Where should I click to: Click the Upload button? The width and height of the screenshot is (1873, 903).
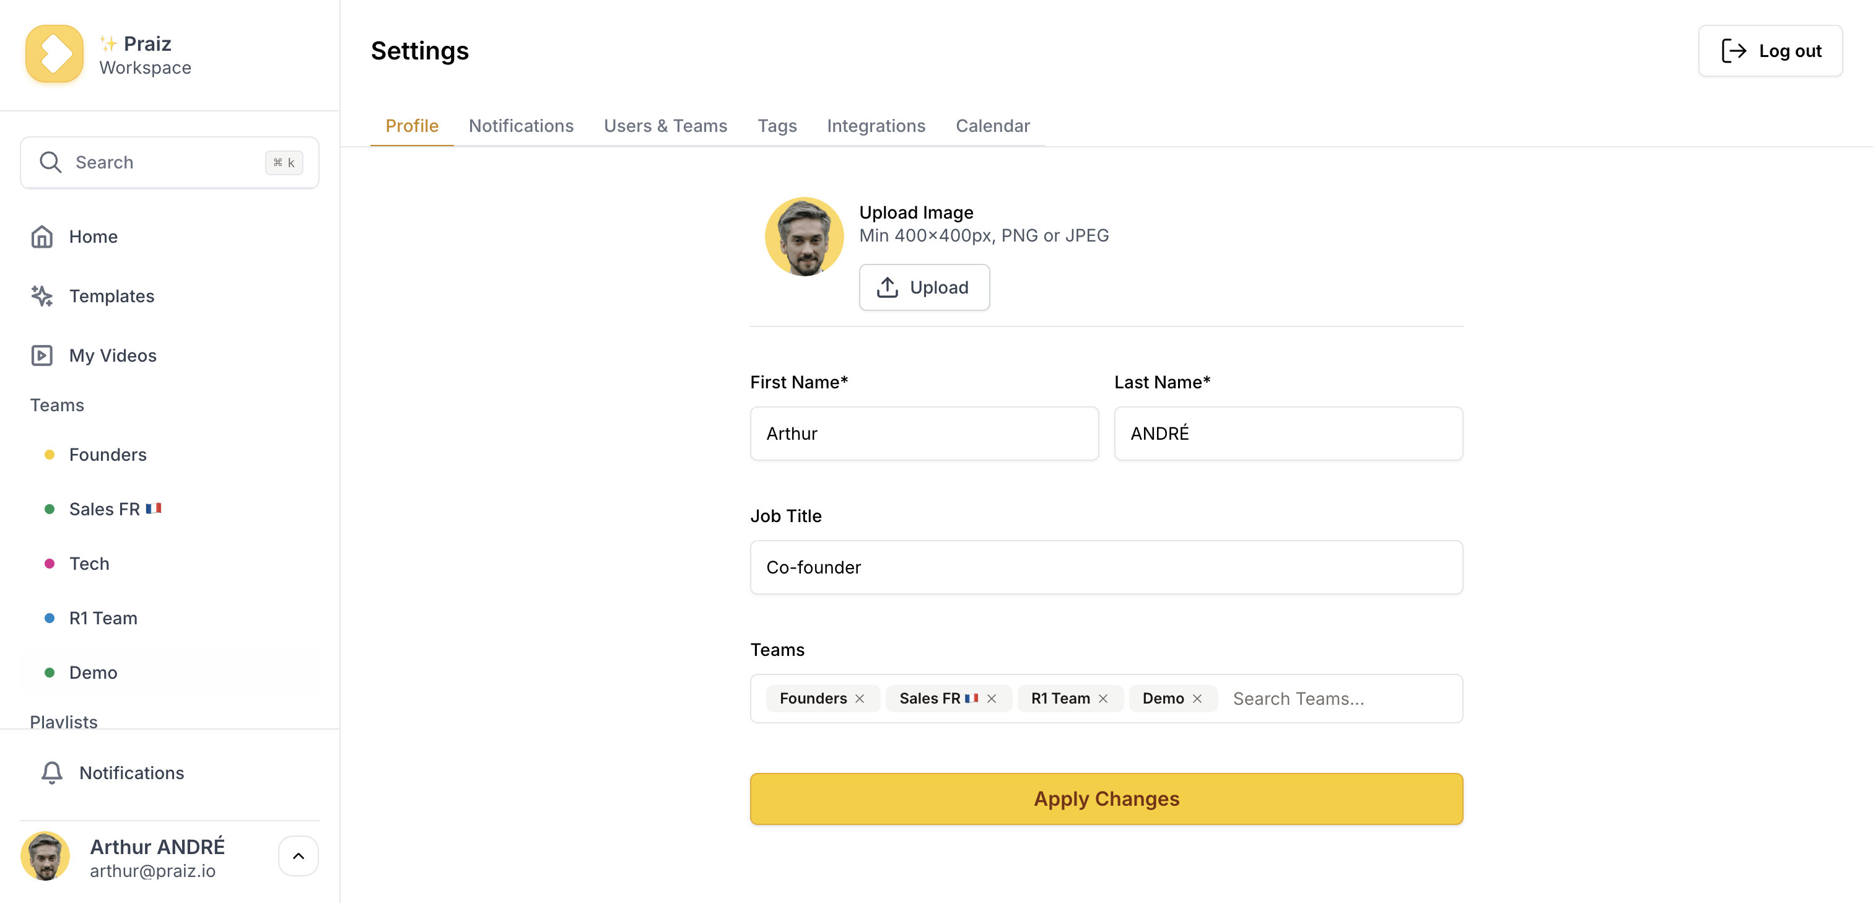[x=924, y=287]
